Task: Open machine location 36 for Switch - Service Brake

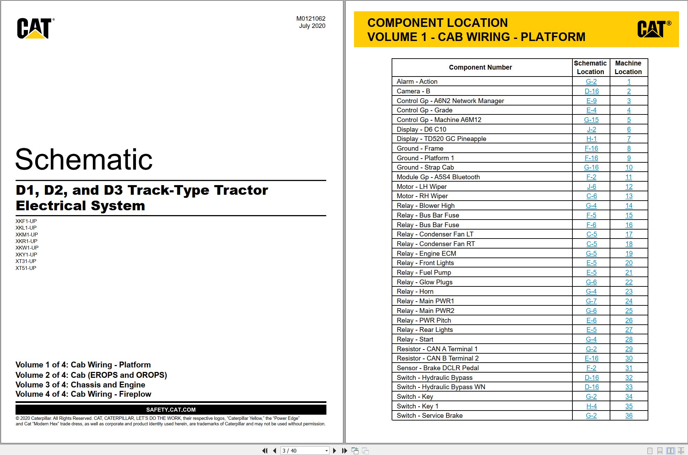Action: (x=629, y=416)
